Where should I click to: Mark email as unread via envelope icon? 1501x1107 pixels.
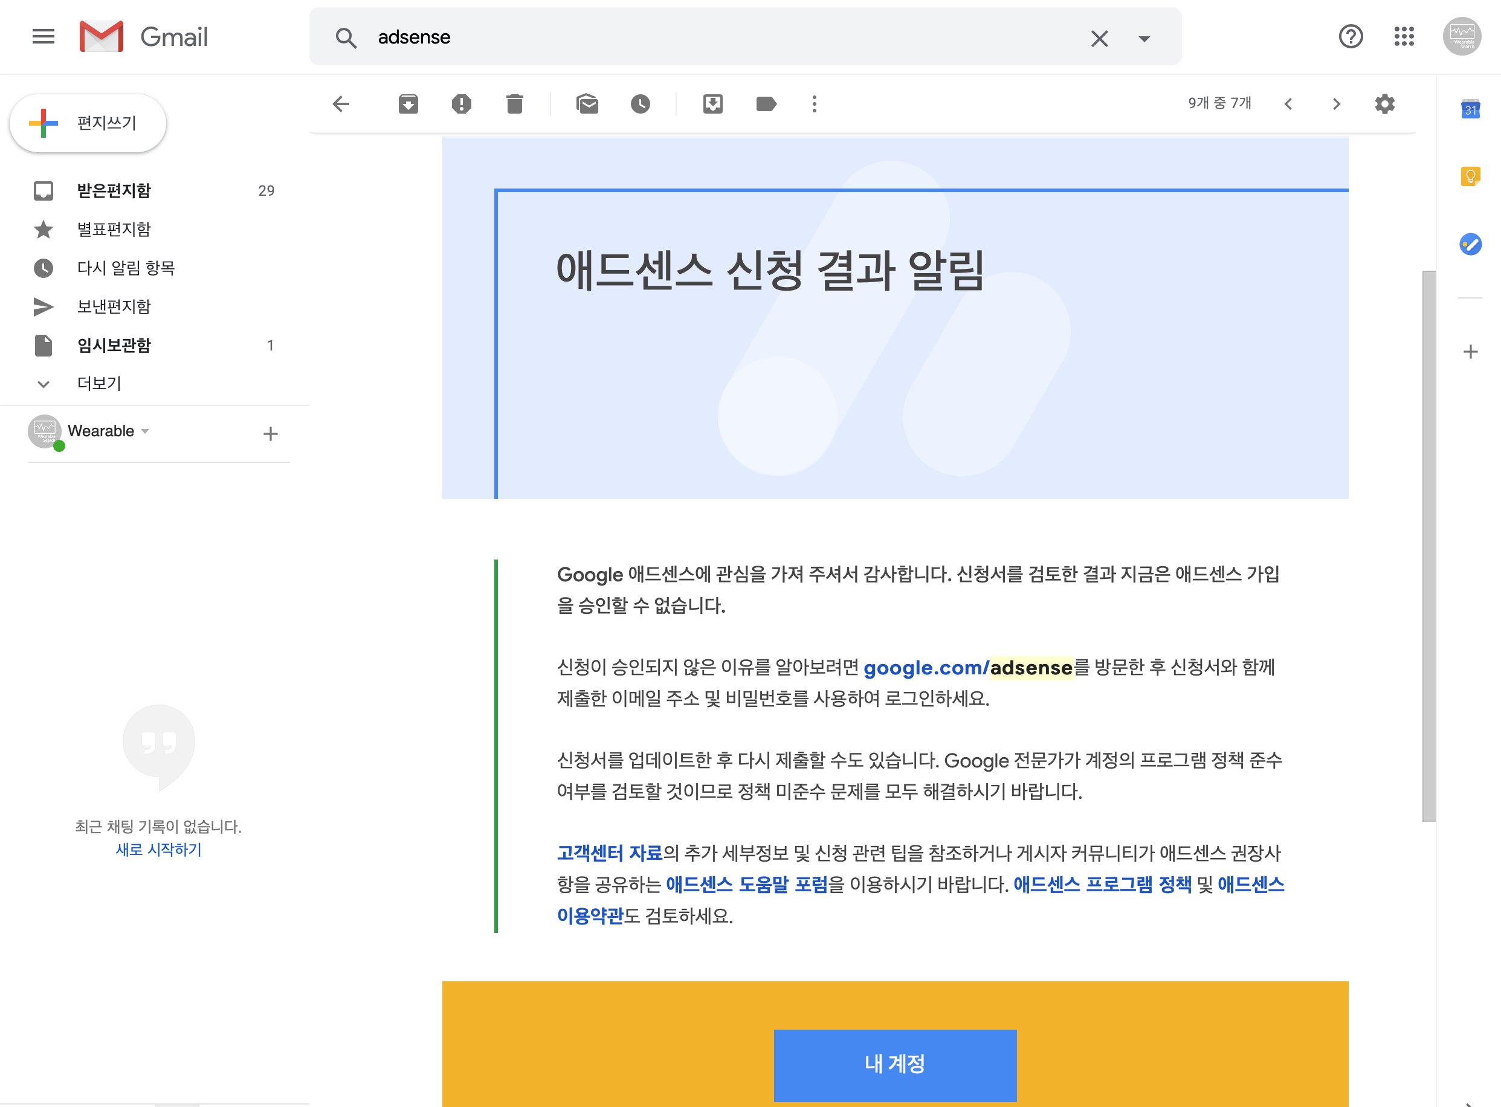[587, 104]
